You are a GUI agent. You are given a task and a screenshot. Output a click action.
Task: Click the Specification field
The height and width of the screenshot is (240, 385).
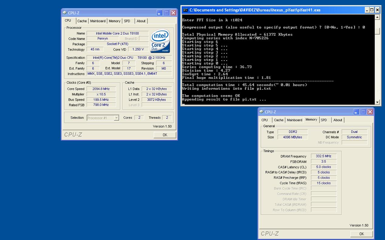point(129,58)
